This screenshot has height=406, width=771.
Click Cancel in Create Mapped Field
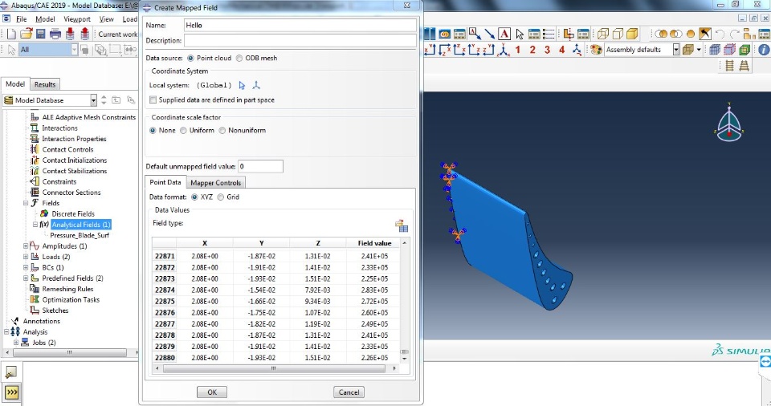(349, 392)
